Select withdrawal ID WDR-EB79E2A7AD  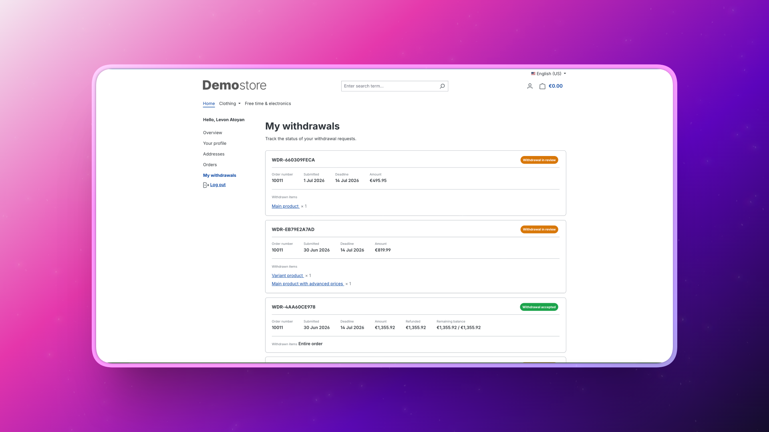click(x=293, y=230)
